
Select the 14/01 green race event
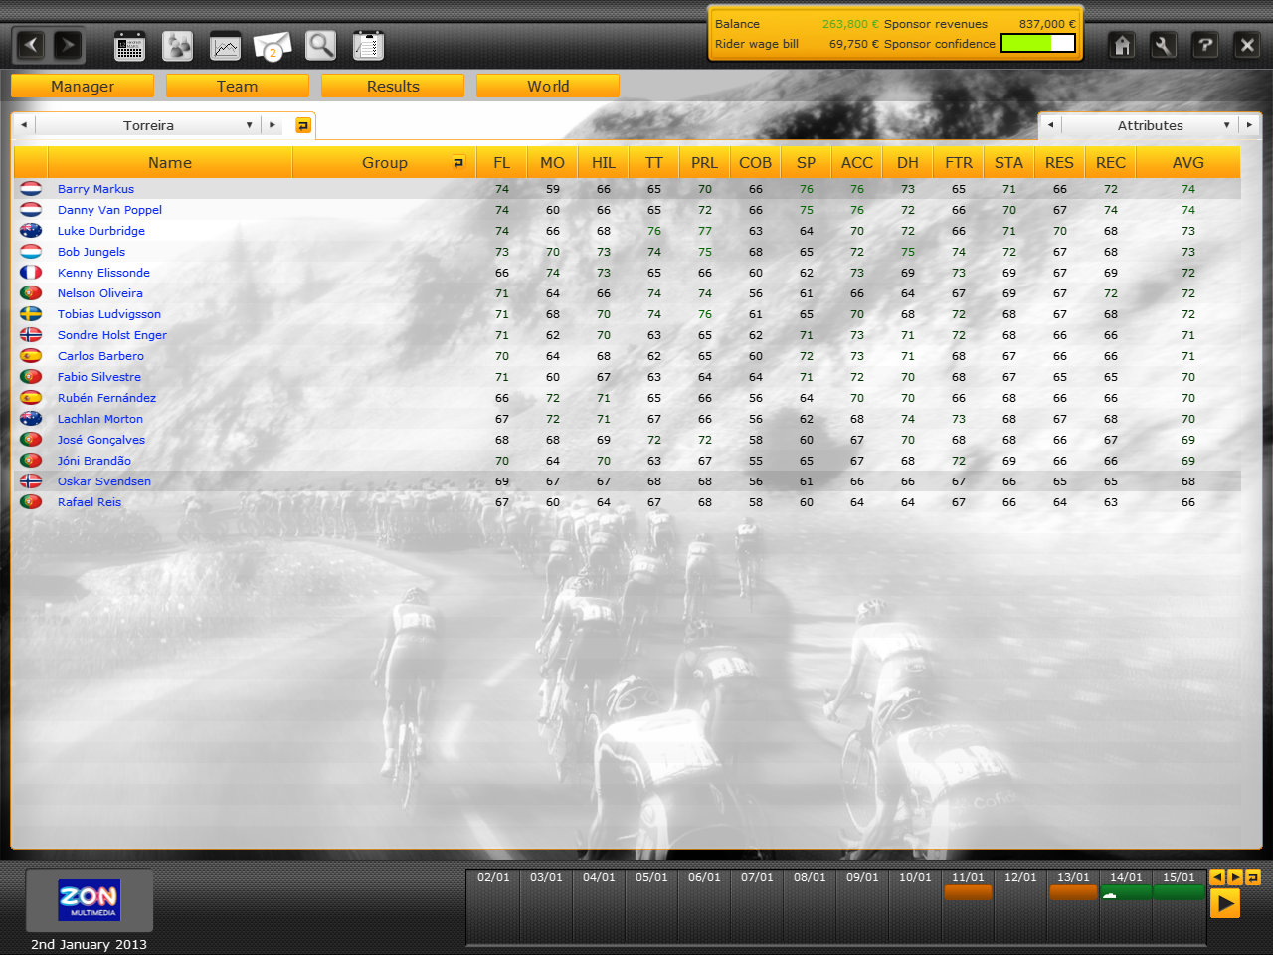coord(1126,893)
